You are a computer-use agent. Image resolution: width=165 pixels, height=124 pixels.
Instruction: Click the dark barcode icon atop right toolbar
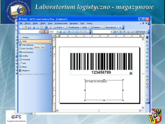point(147,37)
